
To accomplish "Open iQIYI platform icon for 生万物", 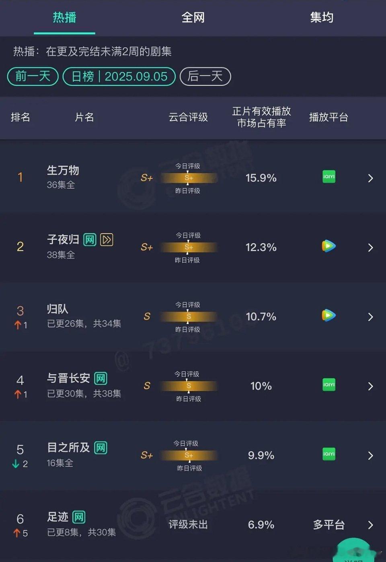I will tap(329, 177).
